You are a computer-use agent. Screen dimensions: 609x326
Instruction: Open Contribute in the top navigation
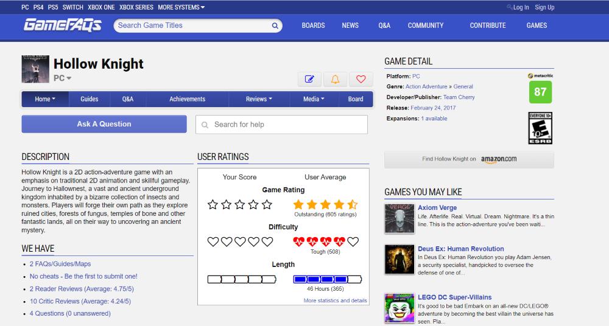488,25
